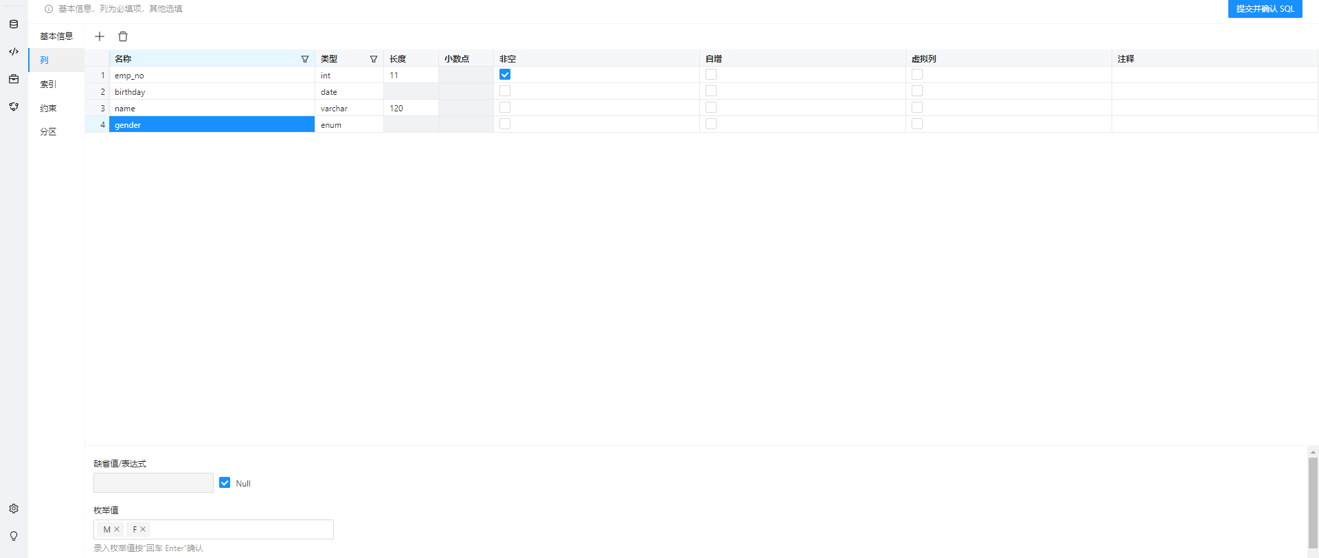Switch to 列 tab
The height and width of the screenshot is (558, 1319).
[x=56, y=60]
